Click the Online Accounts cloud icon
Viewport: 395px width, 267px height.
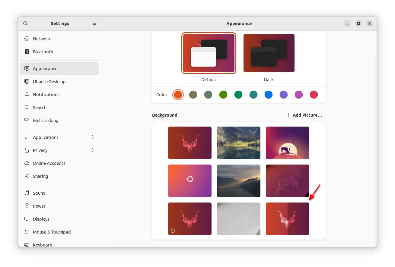pos(27,163)
